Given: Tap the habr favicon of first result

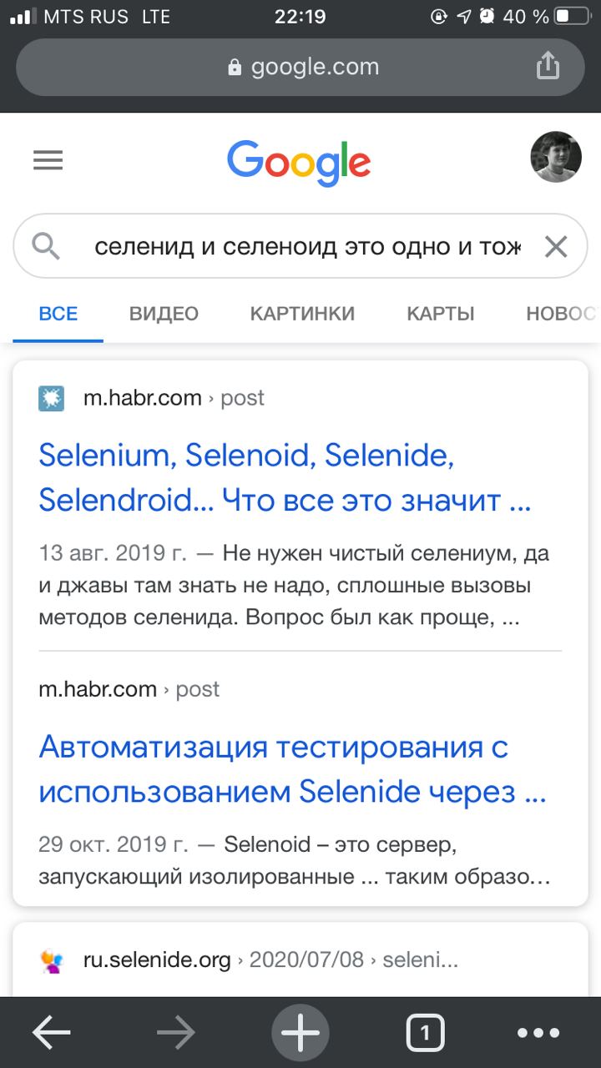Looking at the screenshot, I should (52, 399).
